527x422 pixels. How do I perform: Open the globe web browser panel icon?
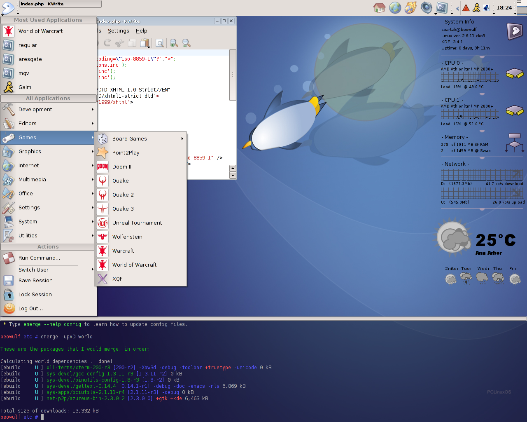(x=395, y=7)
